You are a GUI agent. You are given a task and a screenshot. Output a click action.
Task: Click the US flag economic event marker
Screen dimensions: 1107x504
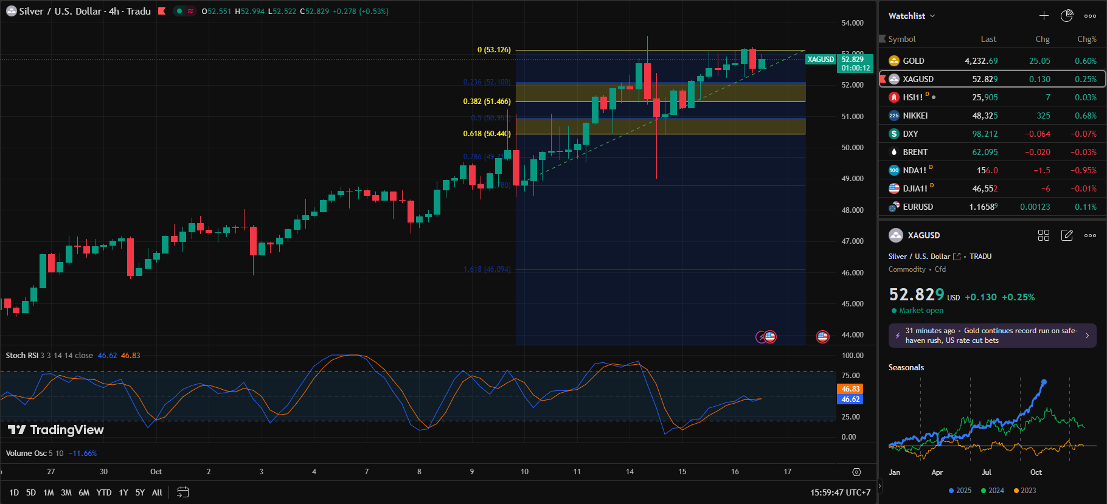click(822, 336)
